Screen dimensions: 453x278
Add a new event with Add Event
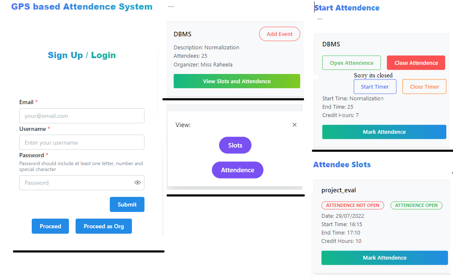click(x=279, y=34)
